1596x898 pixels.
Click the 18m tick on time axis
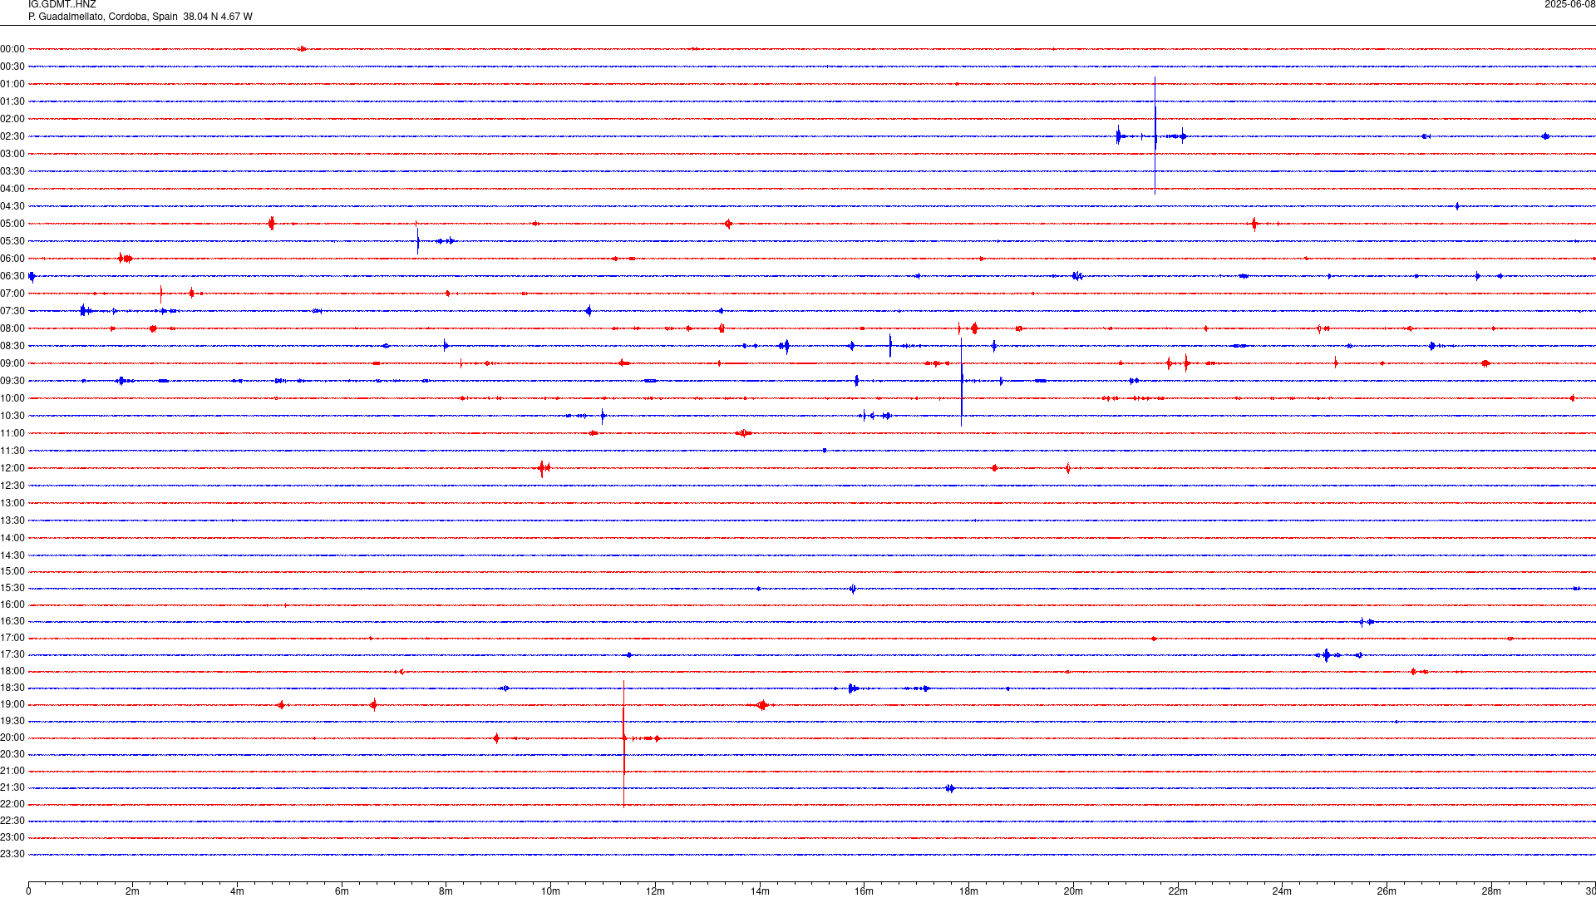point(968,891)
